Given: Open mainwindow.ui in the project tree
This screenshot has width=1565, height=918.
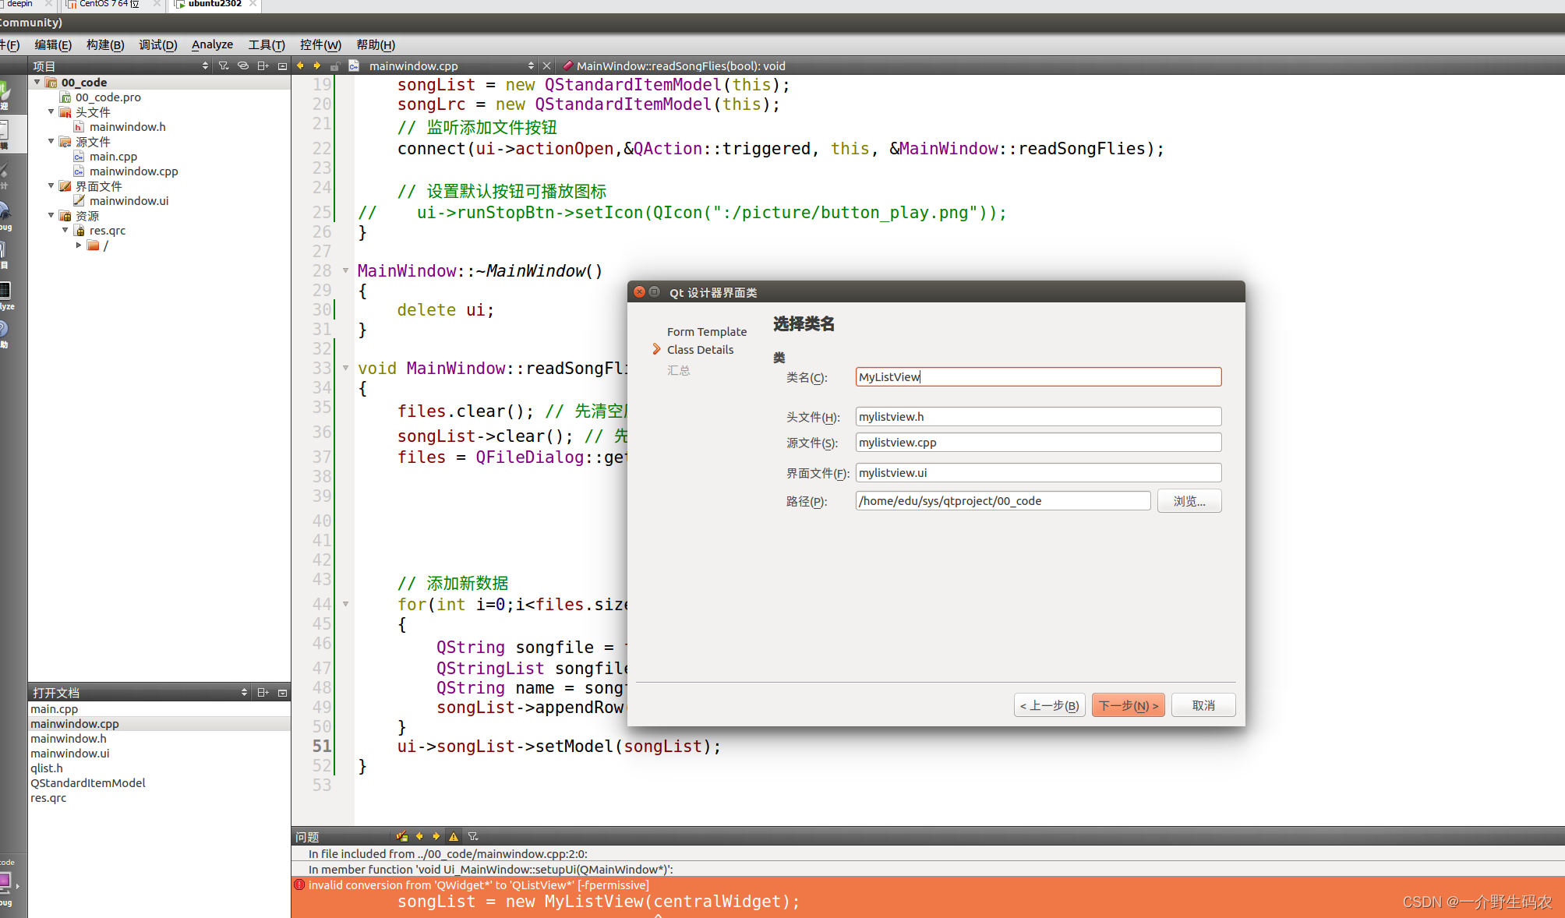Looking at the screenshot, I should [x=129, y=200].
